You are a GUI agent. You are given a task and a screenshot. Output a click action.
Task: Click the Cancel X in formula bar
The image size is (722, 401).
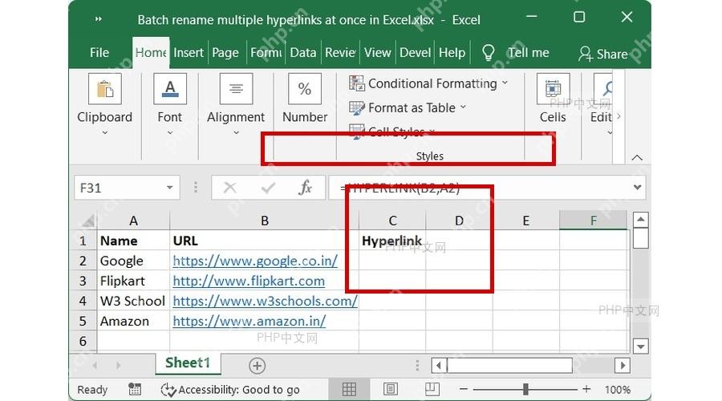(x=229, y=188)
